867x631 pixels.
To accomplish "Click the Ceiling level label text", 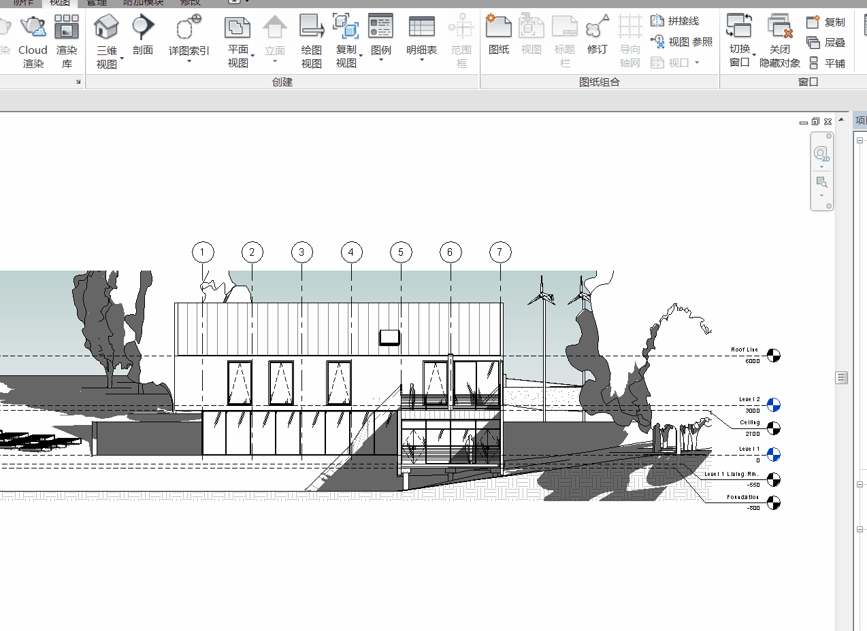I will point(750,423).
